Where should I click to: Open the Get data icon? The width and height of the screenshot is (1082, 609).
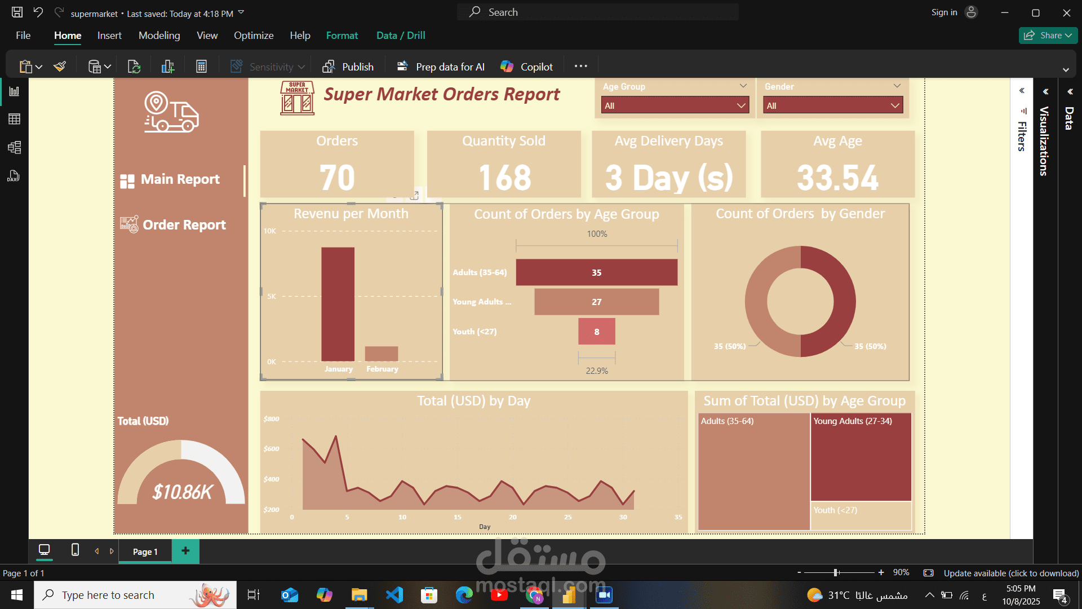click(94, 67)
